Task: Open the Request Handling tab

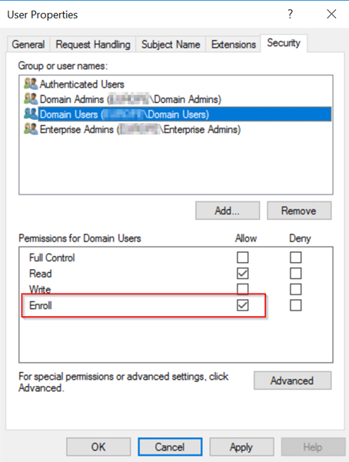Action: pyautogui.click(x=93, y=45)
